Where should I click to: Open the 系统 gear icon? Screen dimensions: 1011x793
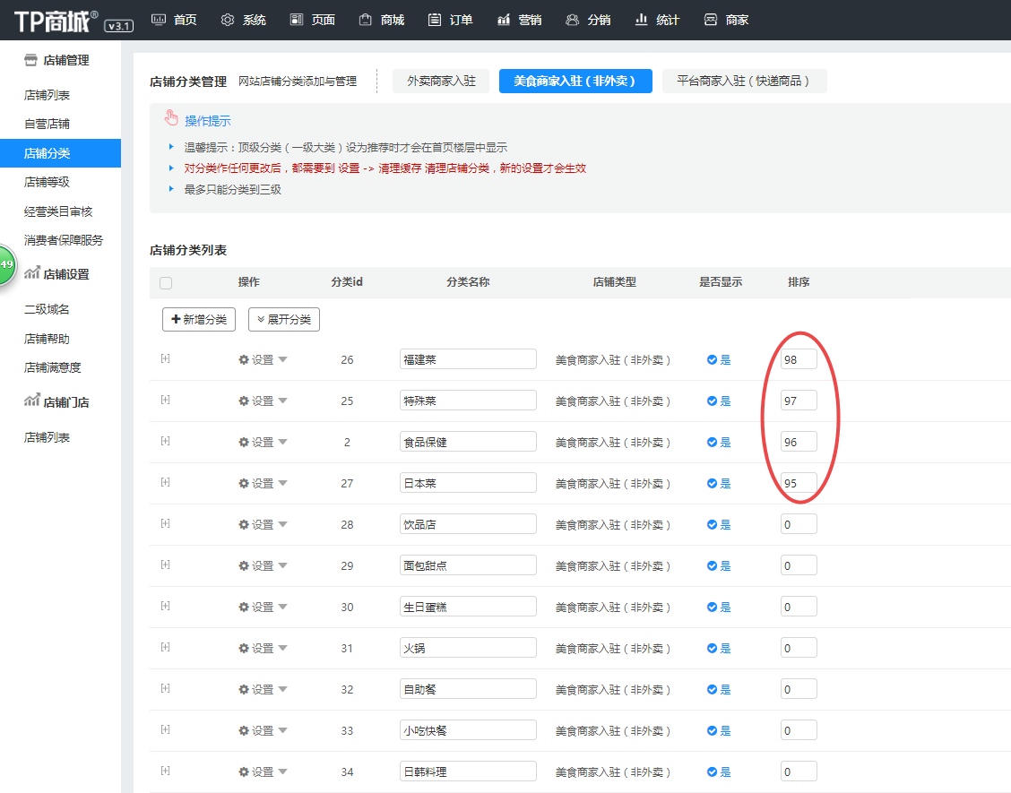pos(227,19)
